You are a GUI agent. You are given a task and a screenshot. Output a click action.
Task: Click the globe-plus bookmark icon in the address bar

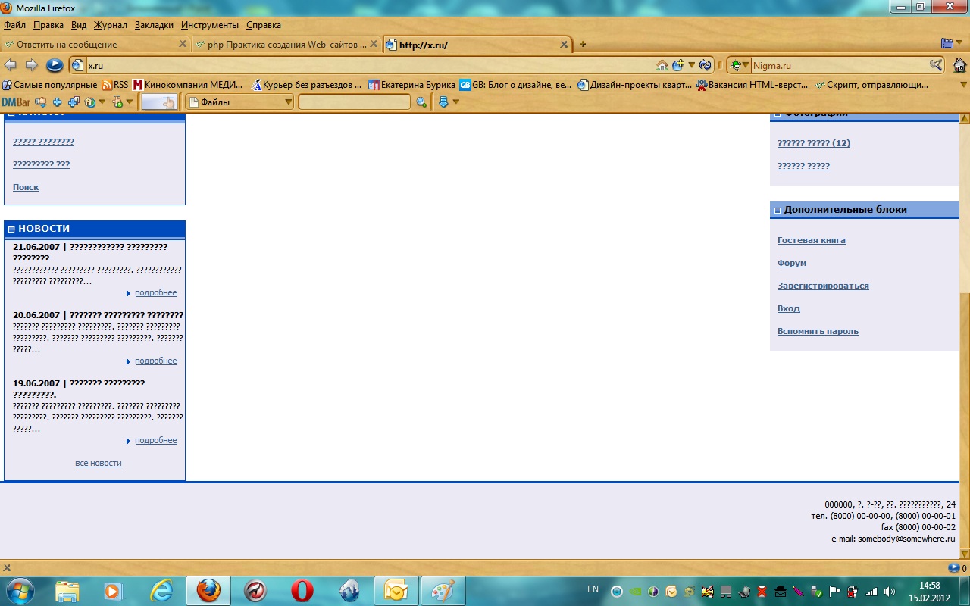coord(678,65)
